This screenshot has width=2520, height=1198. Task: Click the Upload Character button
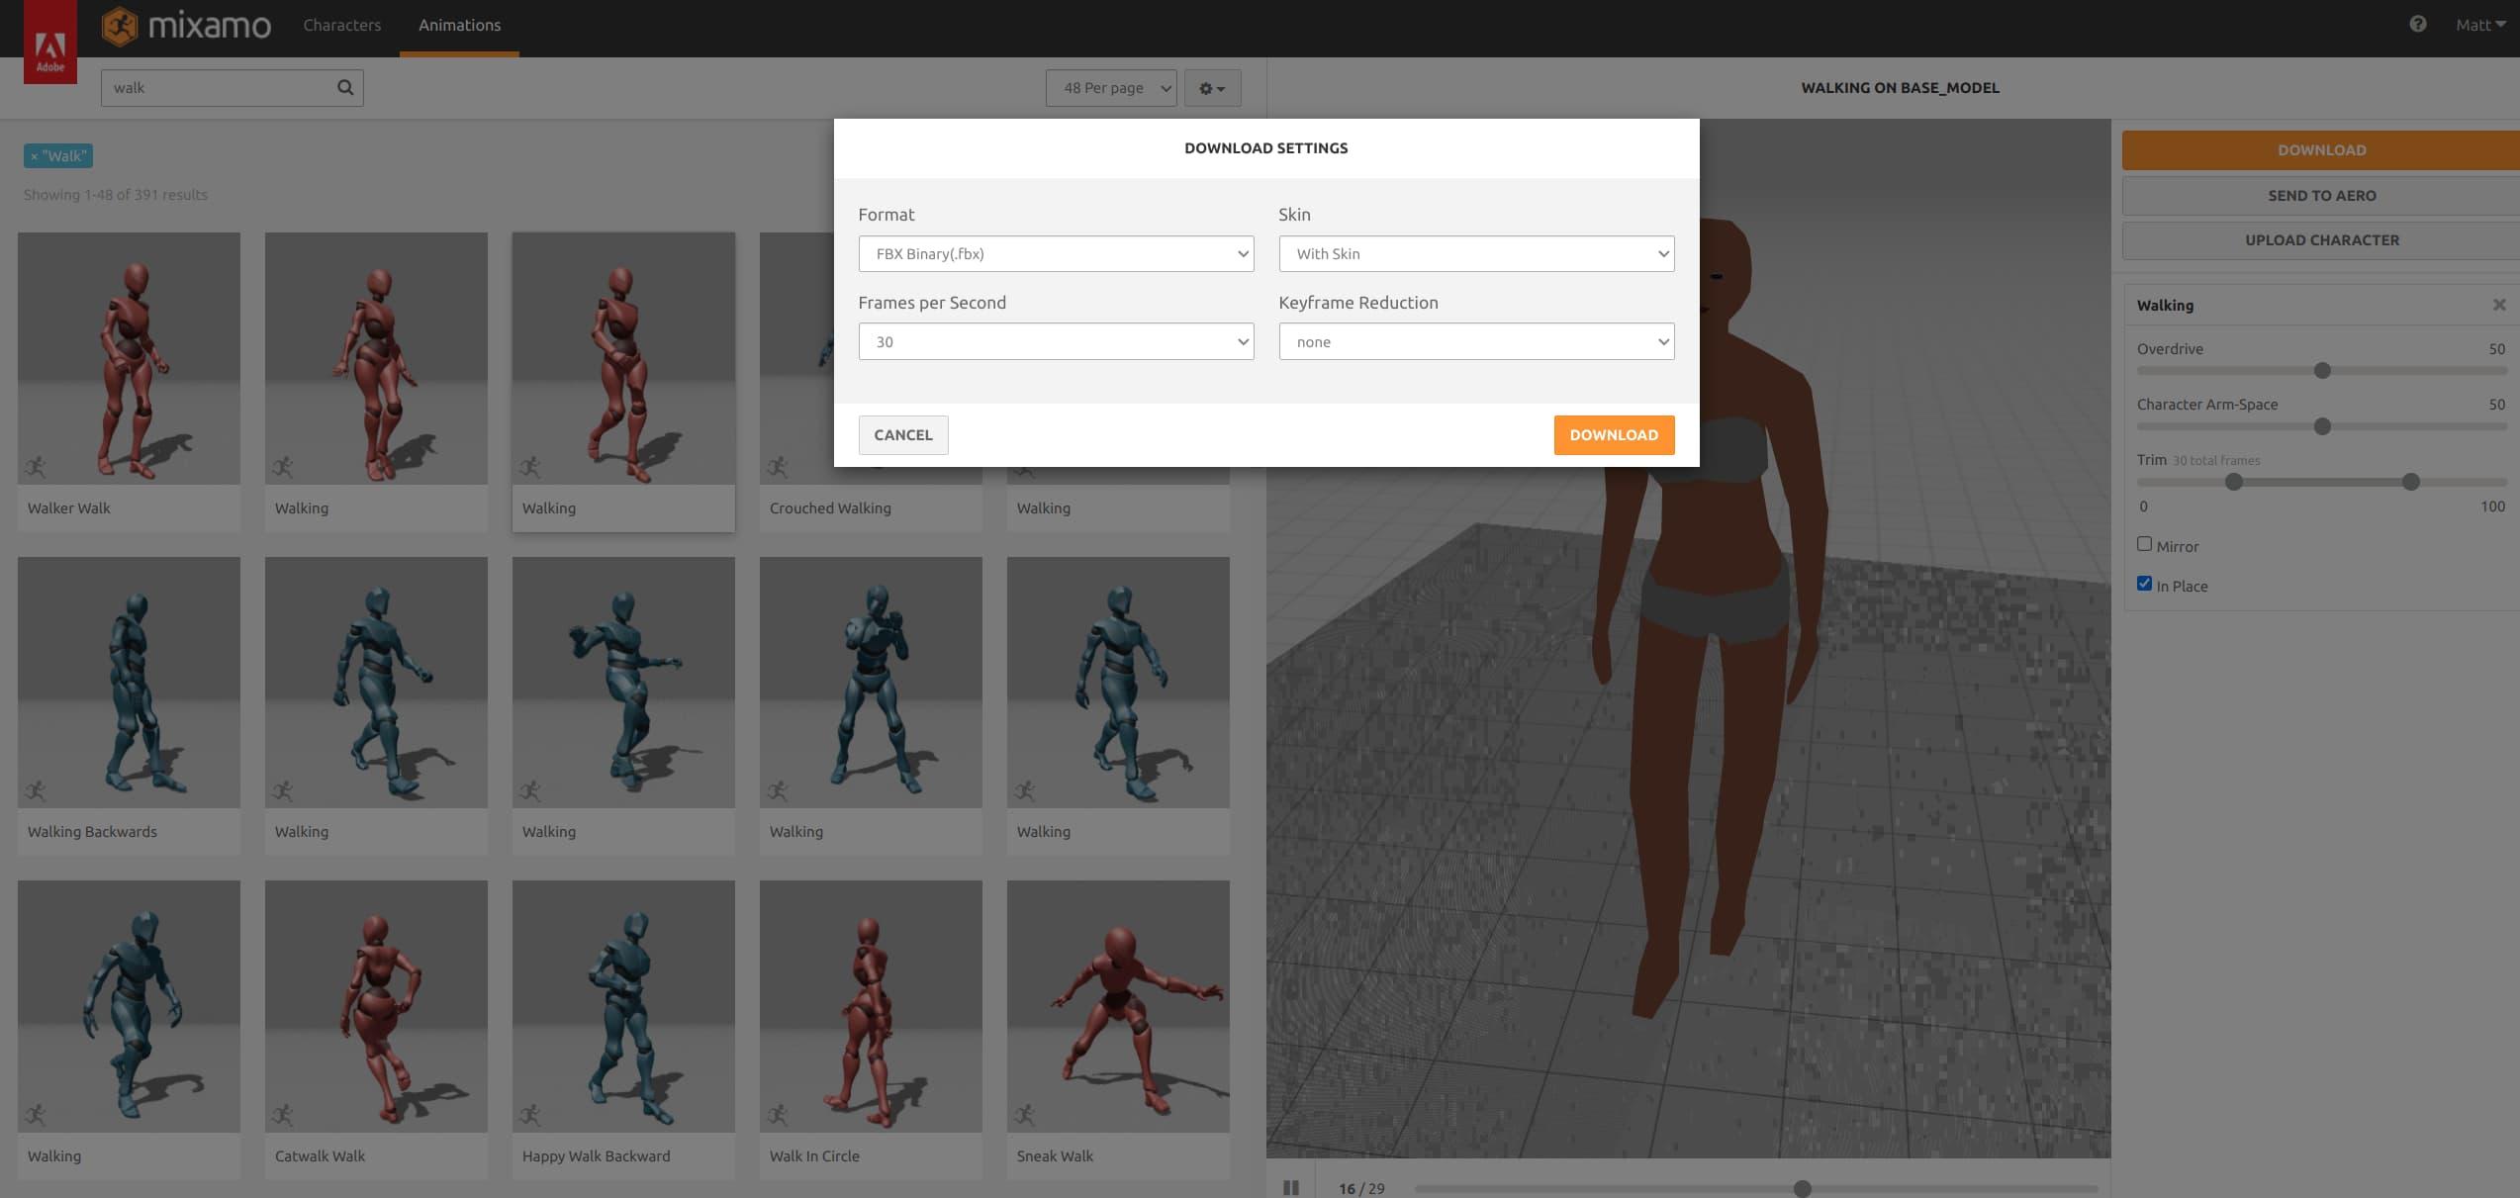(2321, 240)
